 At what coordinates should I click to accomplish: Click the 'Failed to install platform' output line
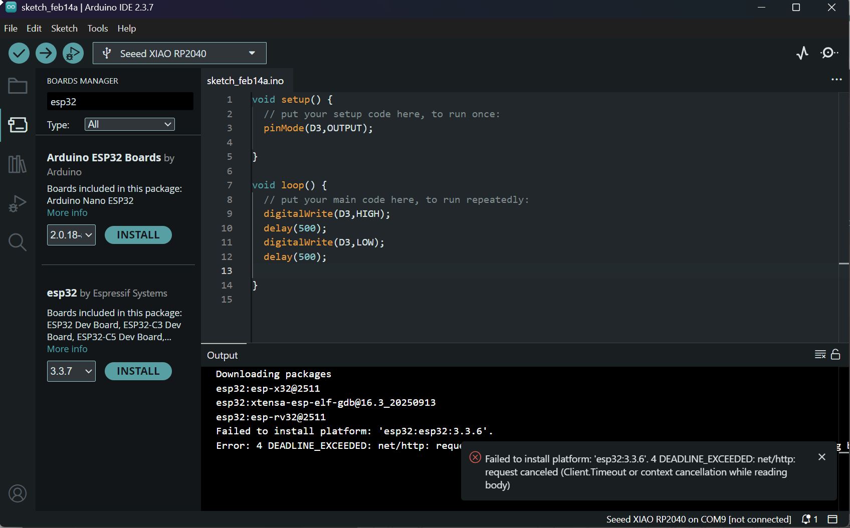(x=354, y=431)
